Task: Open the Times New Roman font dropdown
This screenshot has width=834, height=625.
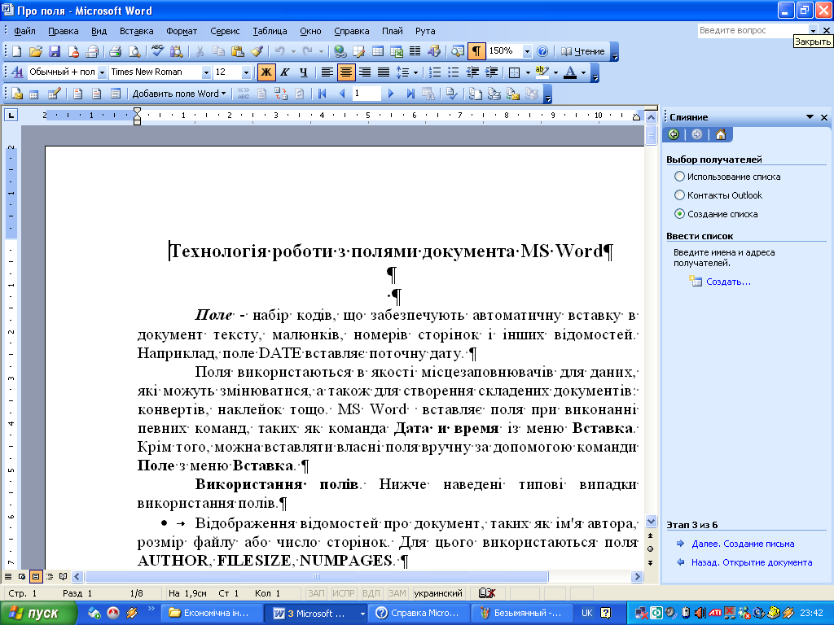Action: pyautogui.click(x=206, y=72)
